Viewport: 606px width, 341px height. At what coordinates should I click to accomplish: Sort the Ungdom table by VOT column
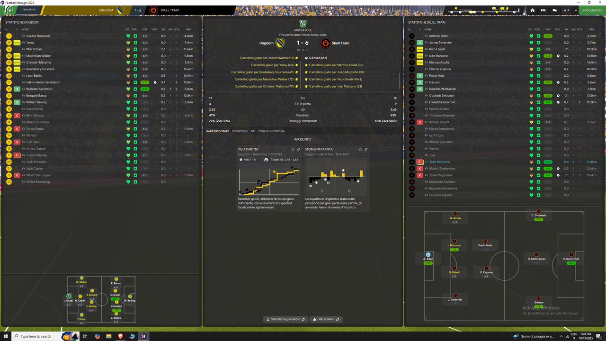[x=145, y=29]
